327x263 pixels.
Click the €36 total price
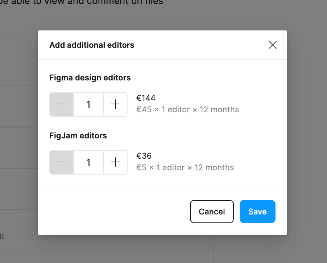click(x=144, y=156)
